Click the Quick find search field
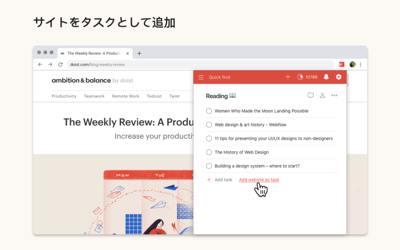This screenshot has height=250, width=400. (220, 77)
